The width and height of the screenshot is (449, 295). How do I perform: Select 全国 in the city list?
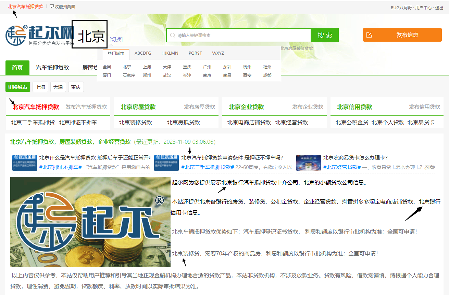pos(107,67)
